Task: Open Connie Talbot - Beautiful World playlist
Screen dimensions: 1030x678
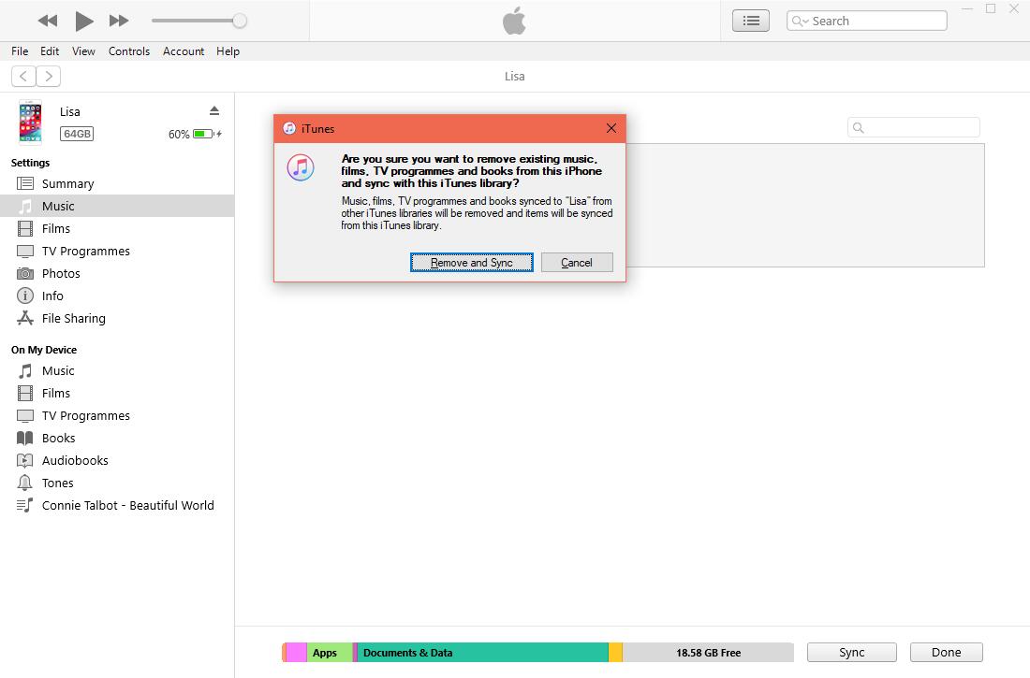Action: (117, 505)
